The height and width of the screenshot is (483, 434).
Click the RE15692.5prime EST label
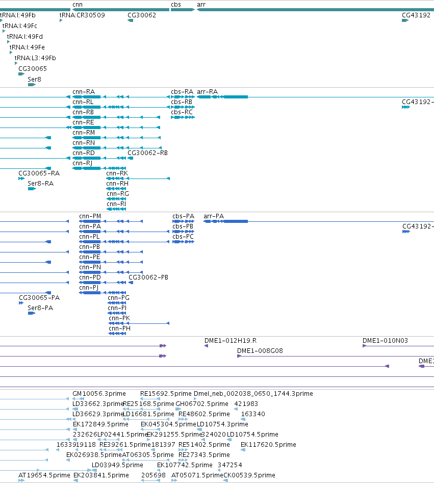pyautogui.click(x=166, y=394)
